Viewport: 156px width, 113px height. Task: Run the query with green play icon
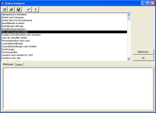coord(36,9)
